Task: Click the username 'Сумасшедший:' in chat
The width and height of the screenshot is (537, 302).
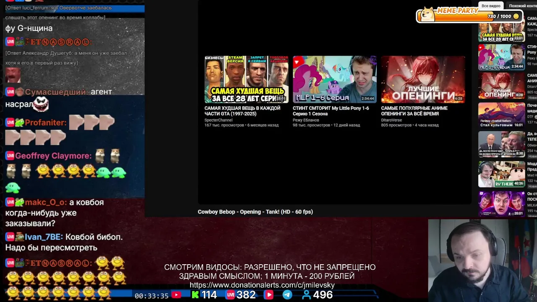Action: pos(57,92)
